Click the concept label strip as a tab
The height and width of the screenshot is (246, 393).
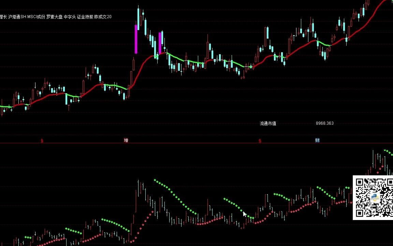point(56,16)
